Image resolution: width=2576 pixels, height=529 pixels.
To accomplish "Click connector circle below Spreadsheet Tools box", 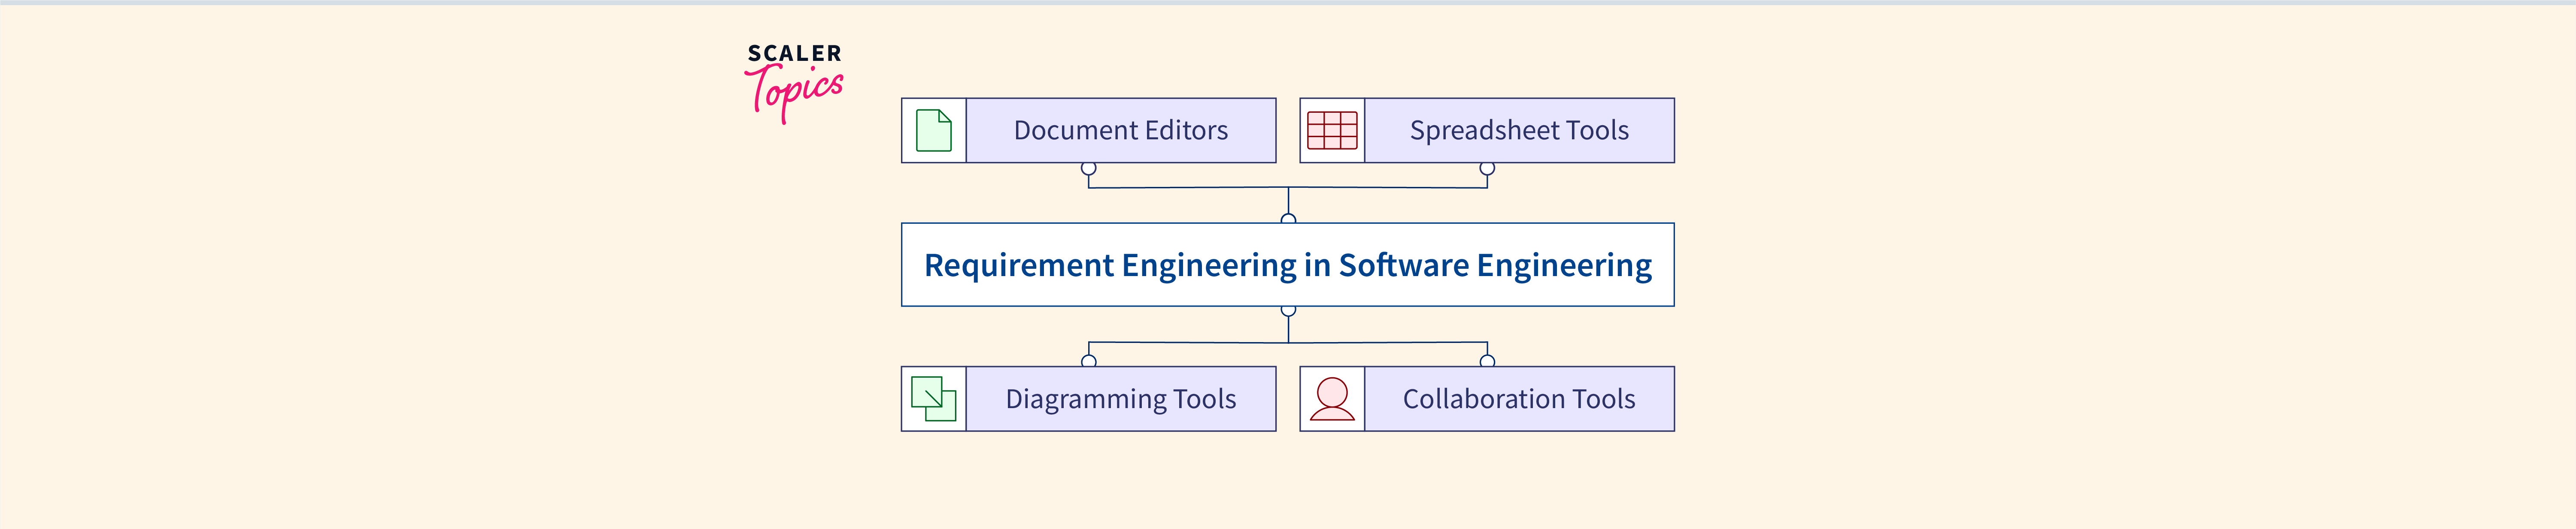I will coord(1487,168).
